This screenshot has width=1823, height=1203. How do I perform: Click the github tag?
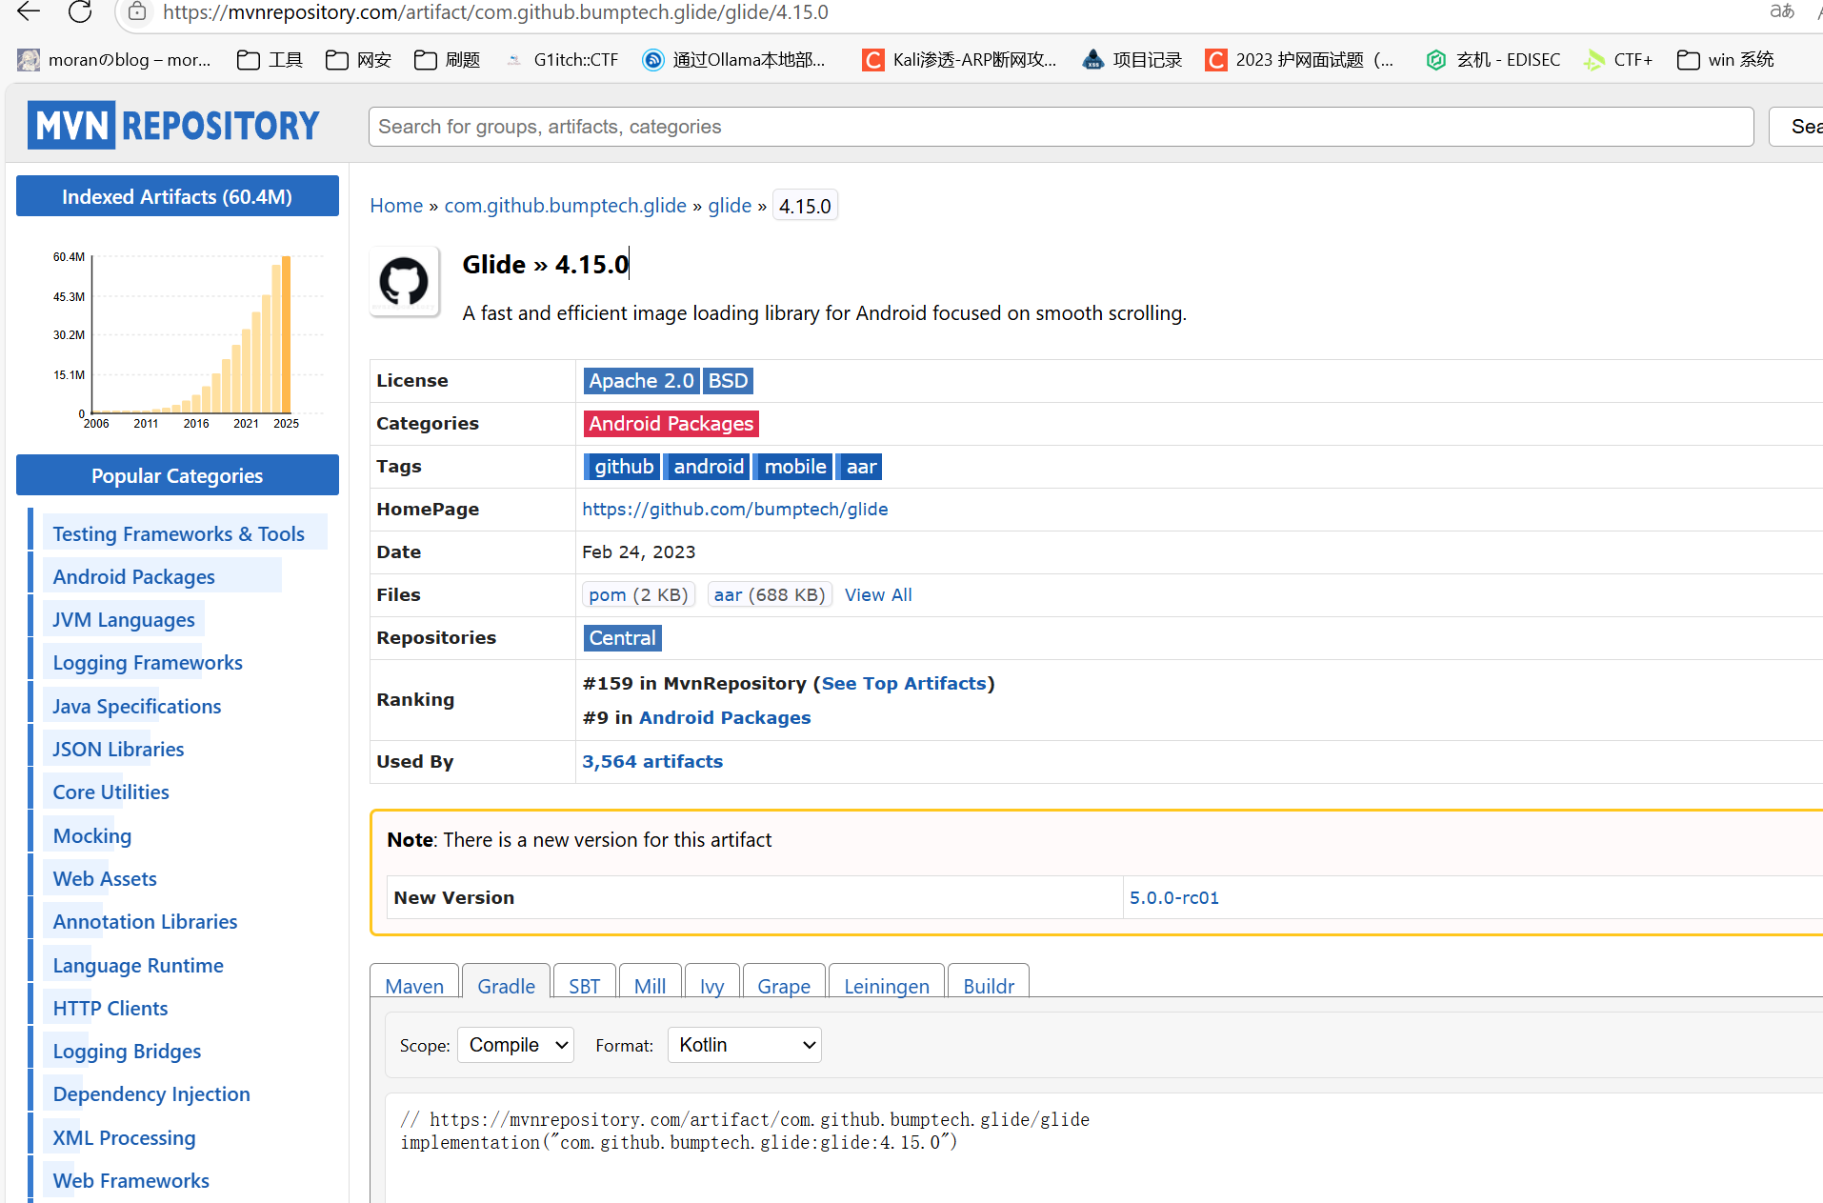(624, 467)
